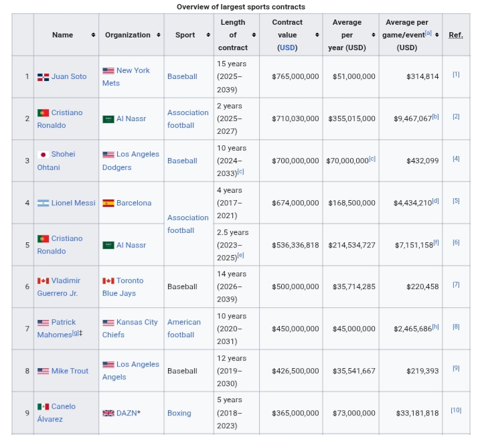The width and height of the screenshot is (482, 435).
Task: Open footnote [c] after $70,000,000
Action: 372,159
